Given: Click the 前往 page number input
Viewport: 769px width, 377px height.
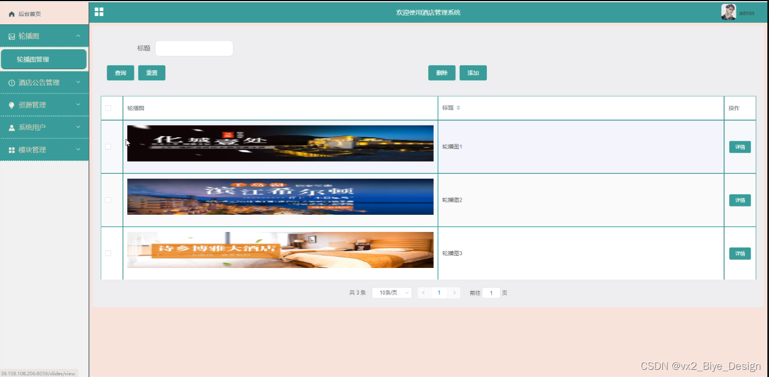Looking at the screenshot, I should point(491,293).
